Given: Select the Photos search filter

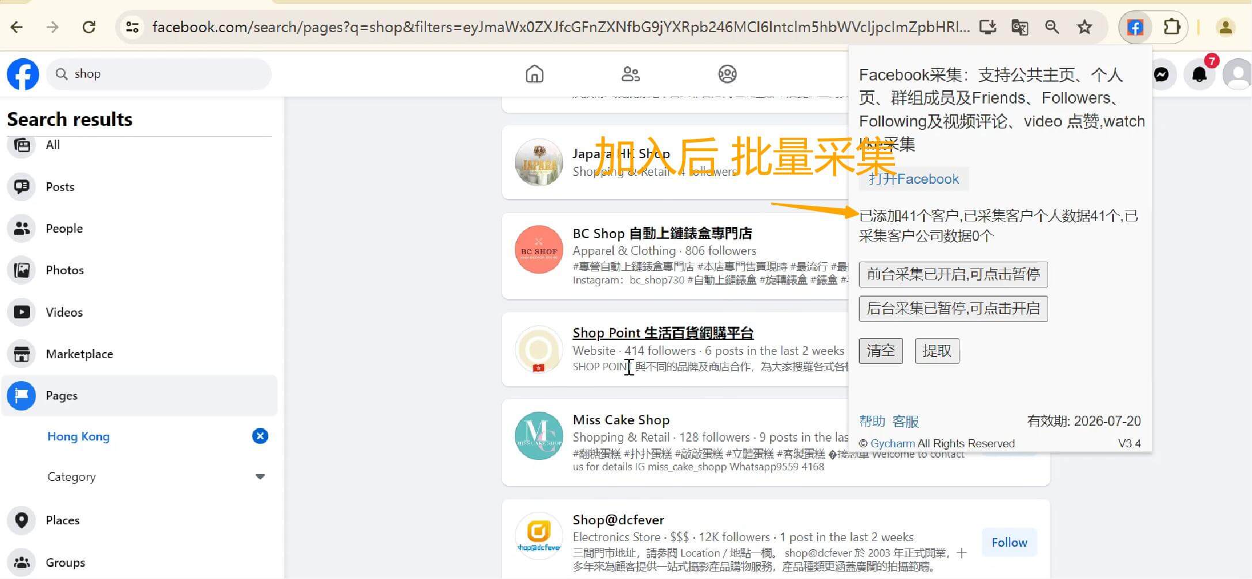Looking at the screenshot, I should [x=139, y=270].
